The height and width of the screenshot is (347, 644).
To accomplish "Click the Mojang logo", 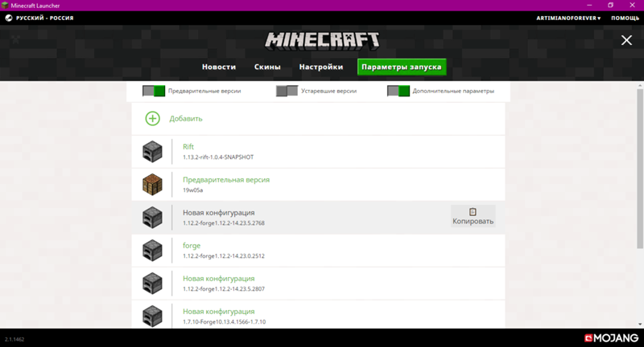I will 611,338.
